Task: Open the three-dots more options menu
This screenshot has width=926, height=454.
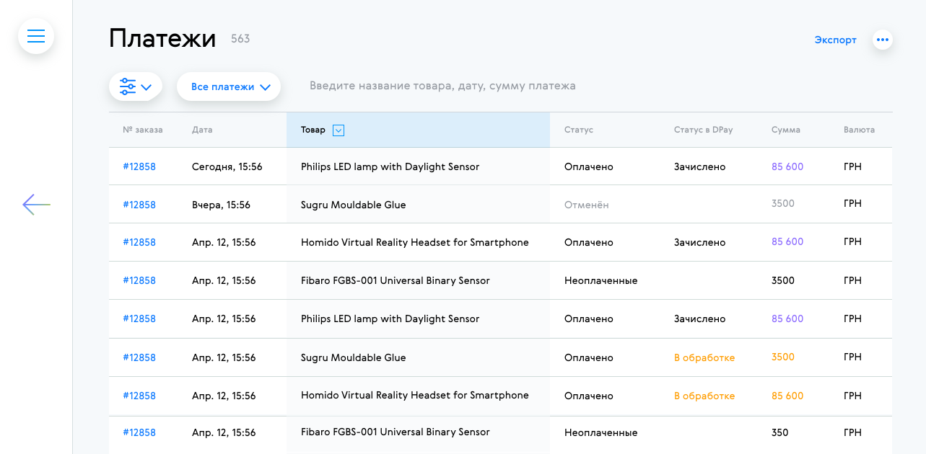Action: click(x=882, y=40)
